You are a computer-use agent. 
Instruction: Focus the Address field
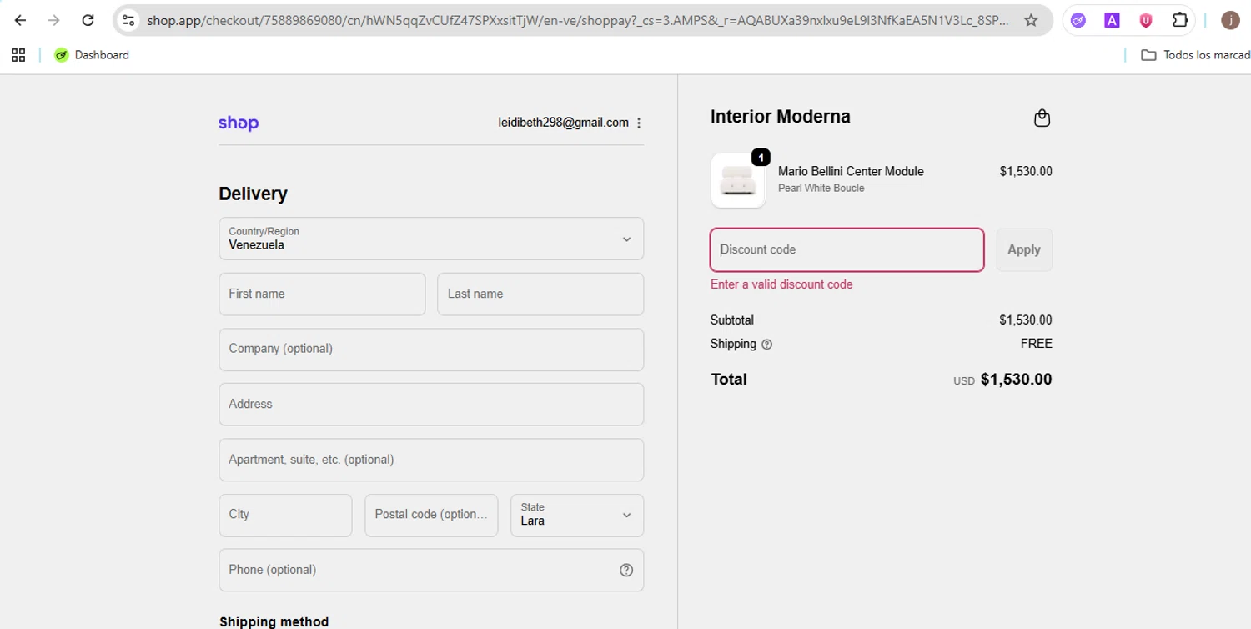(x=431, y=404)
